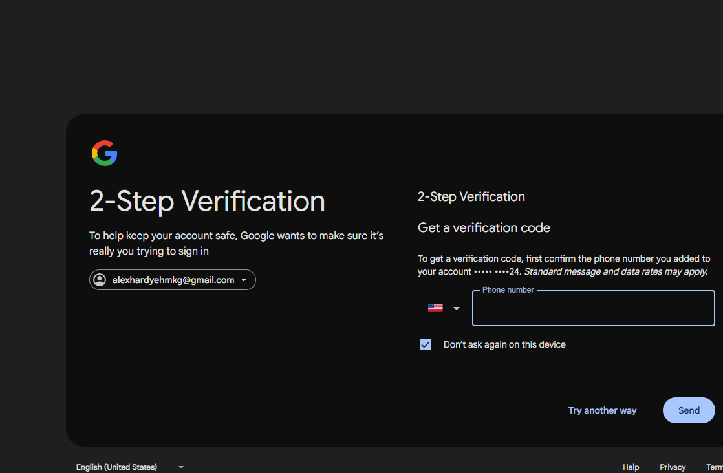Open the English (United States) language selector
Viewport: 723px width, 473px height.
click(x=129, y=467)
